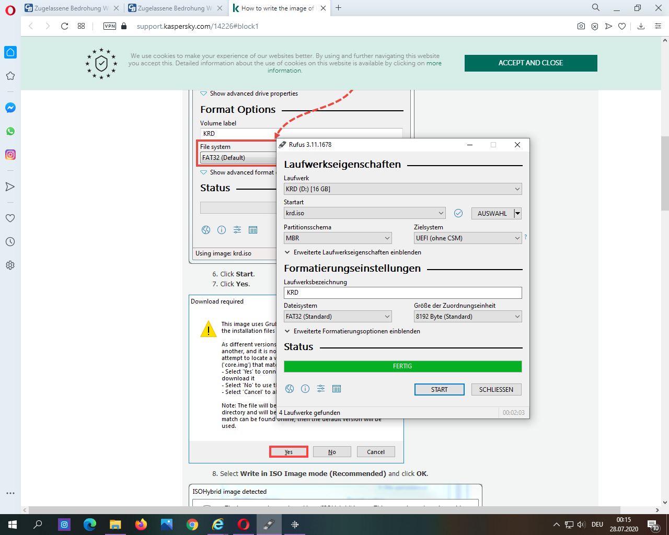Open Dateisystem FAT32 dropdown

[x=338, y=317]
